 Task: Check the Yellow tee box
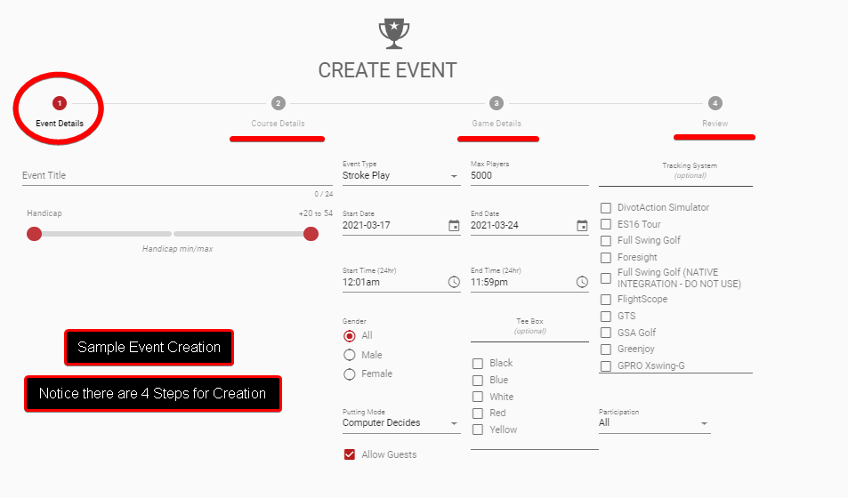pos(478,430)
